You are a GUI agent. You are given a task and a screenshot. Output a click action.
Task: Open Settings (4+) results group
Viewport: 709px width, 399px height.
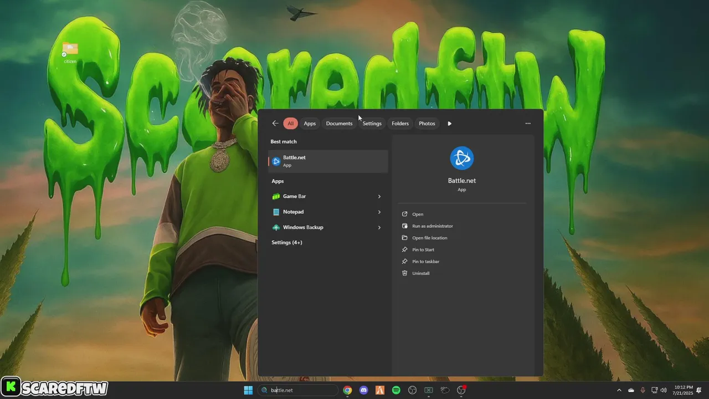coord(287,243)
